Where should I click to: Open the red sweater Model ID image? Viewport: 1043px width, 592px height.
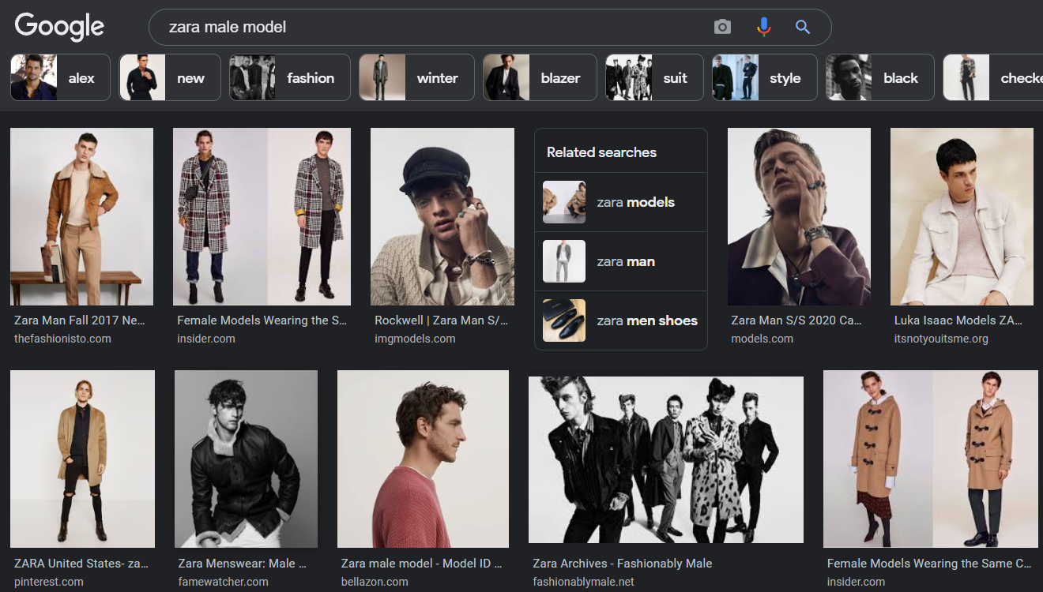(423, 459)
